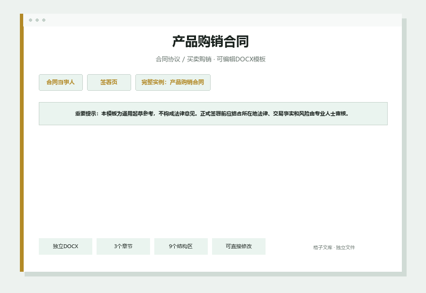The width and height of the screenshot is (426, 293).
Task: Click the 9个结构区 badge
Action: tap(181, 246)
